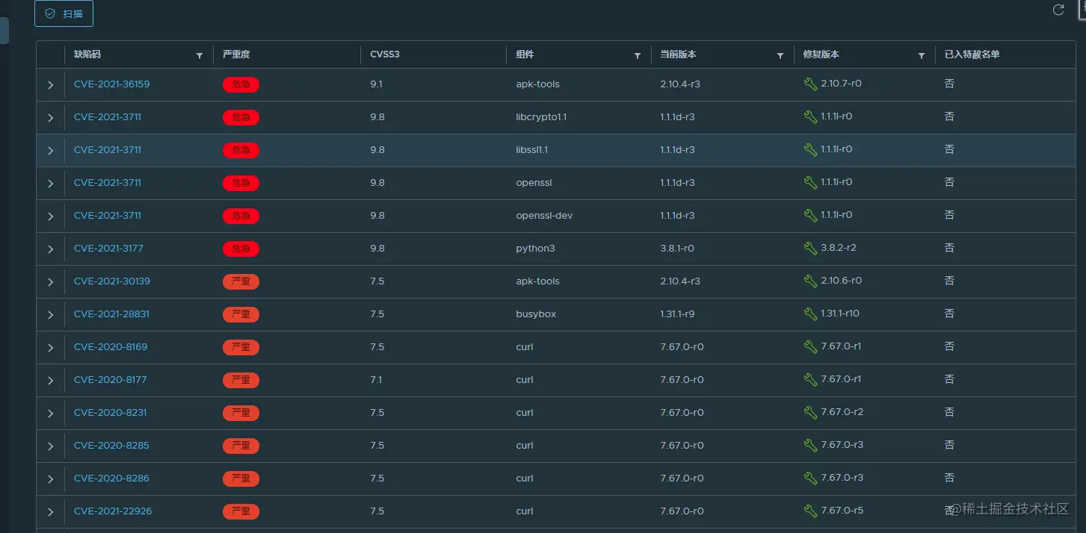Viewport: 1086px width, 533px height.
Task: Open the CVE-2020-8177 link
Action: (110, 380)
